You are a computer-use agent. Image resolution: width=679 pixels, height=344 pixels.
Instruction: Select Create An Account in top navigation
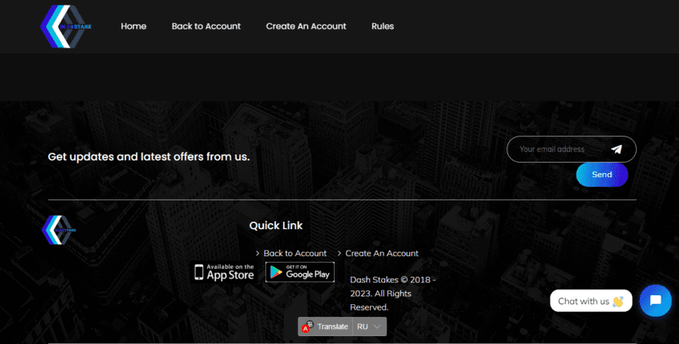[x=306, y=26]
